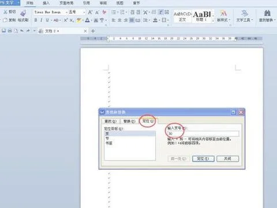Apply a bulleted list
This screenshot has height=208, width=277.
(114, 12)
